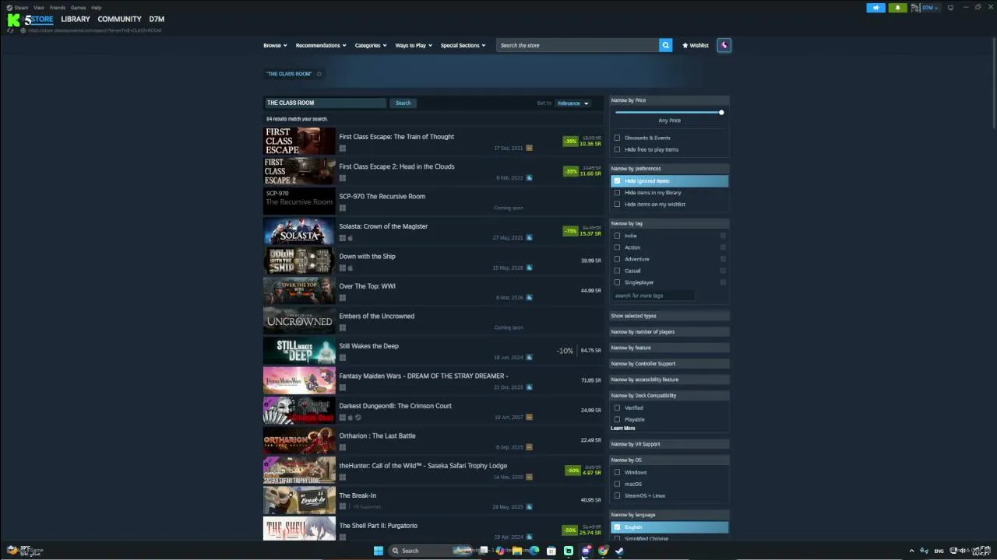The height and width of the screenshot is (560, 997).
Task: Toggle the Discounts & Events checkbox
Action: 617,138
